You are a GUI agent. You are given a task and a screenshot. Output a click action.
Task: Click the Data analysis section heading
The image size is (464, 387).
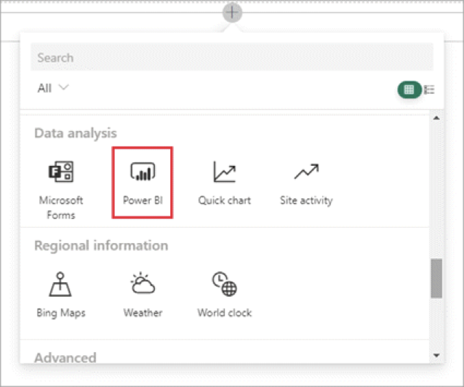pyautogui.click(x=76, y=133)
